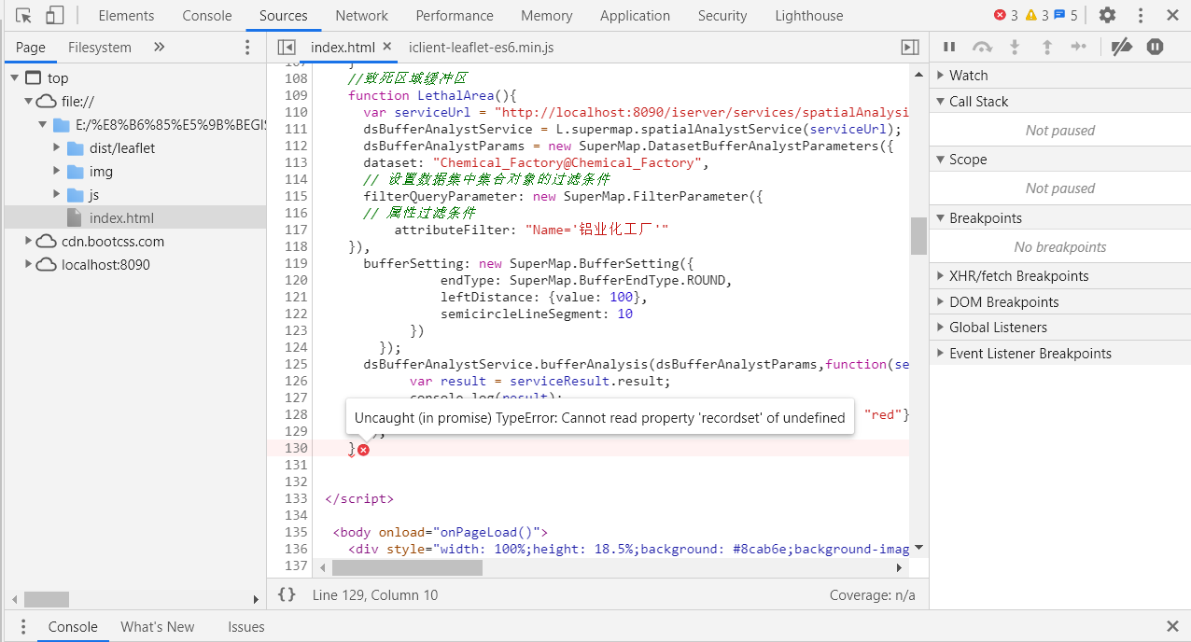
Task: Switch to the Console panel tab
Action: (x=207, y=16)
